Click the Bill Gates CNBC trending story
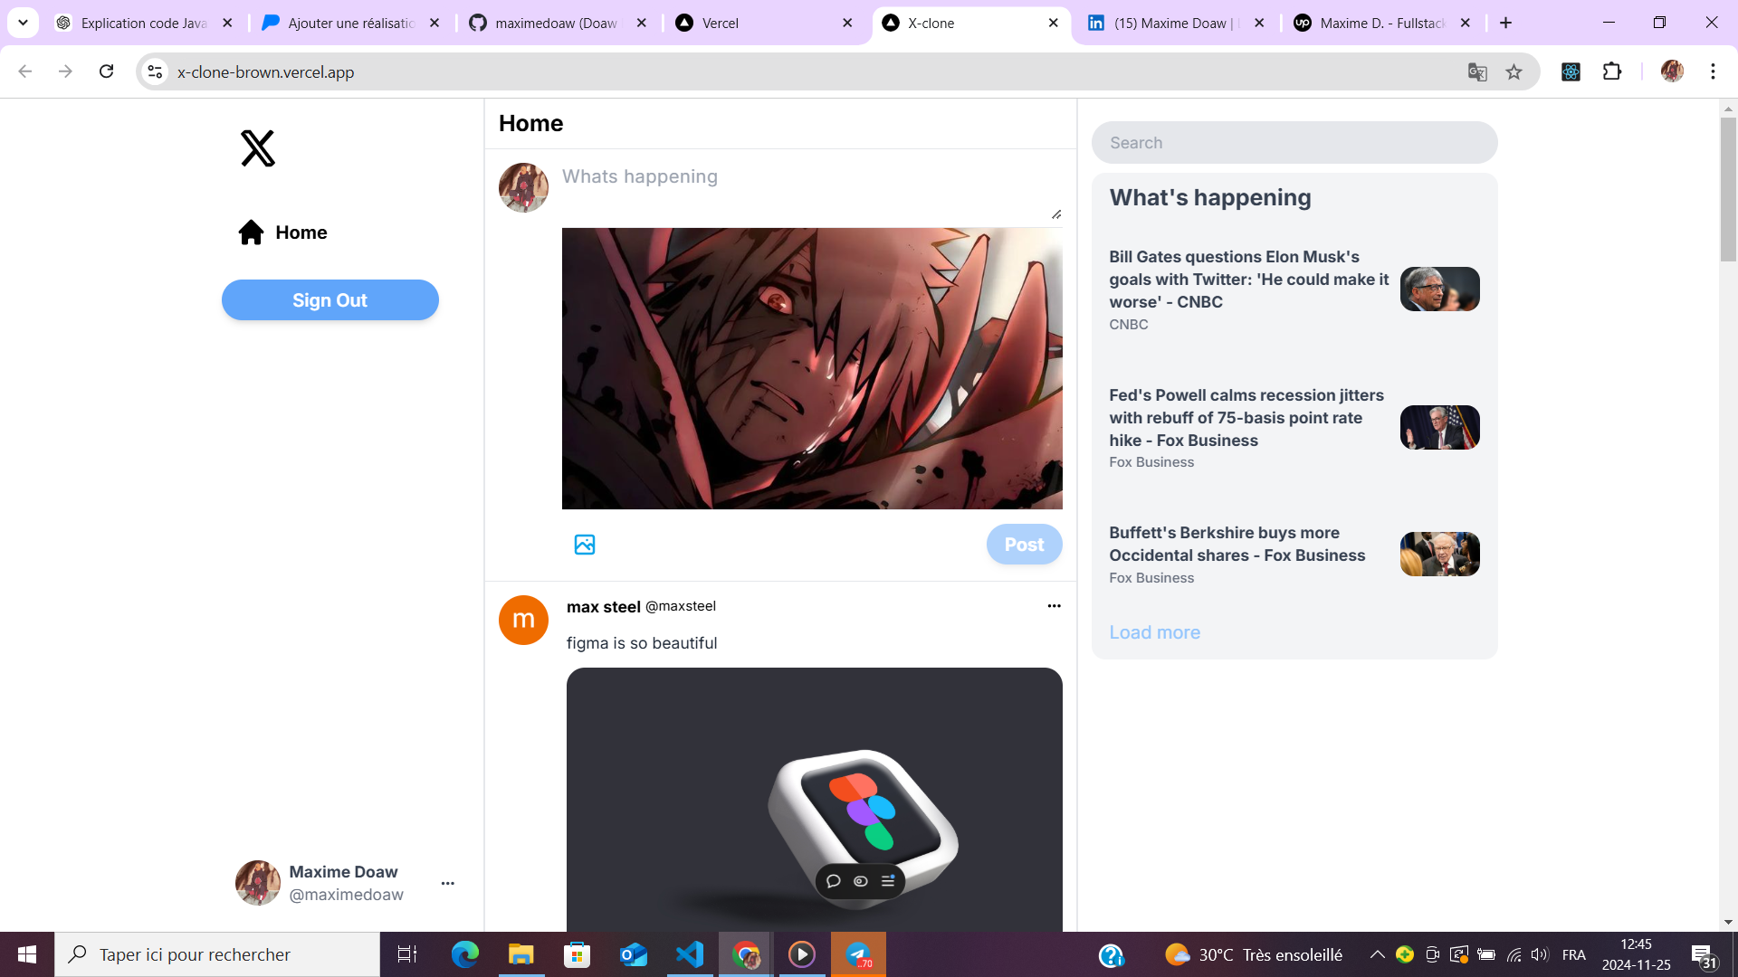 1292,289
